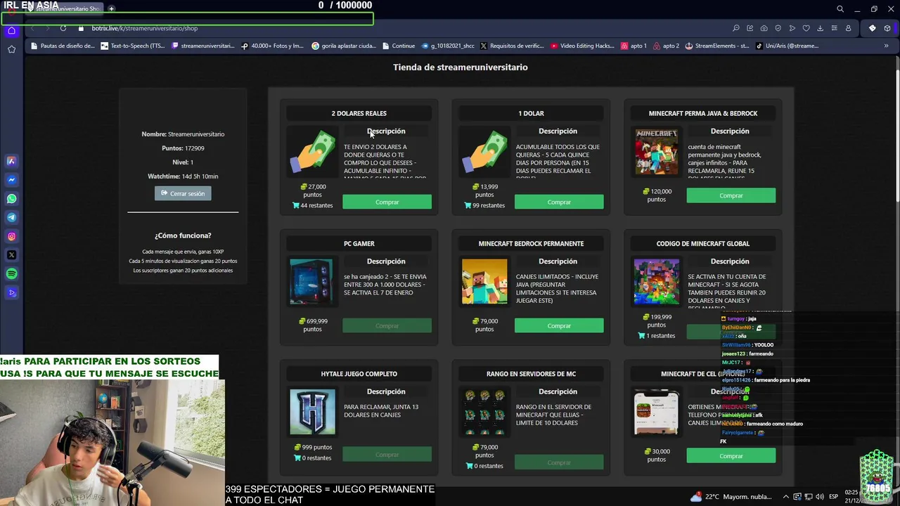Open Telegram from the Opera sidebar
900x506 pixels.
tap(11, 218)
